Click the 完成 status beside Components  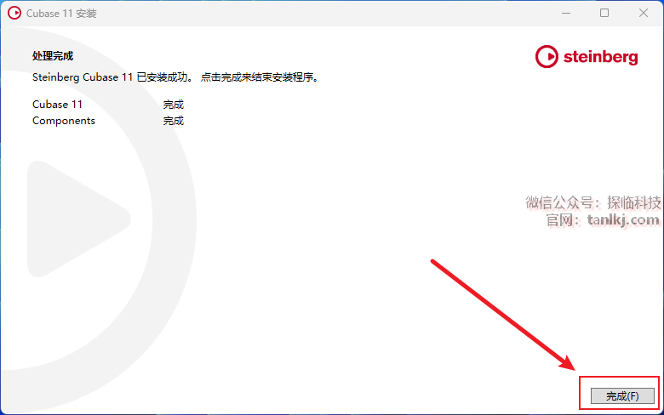pyautogui.click(x=173, y=121)
